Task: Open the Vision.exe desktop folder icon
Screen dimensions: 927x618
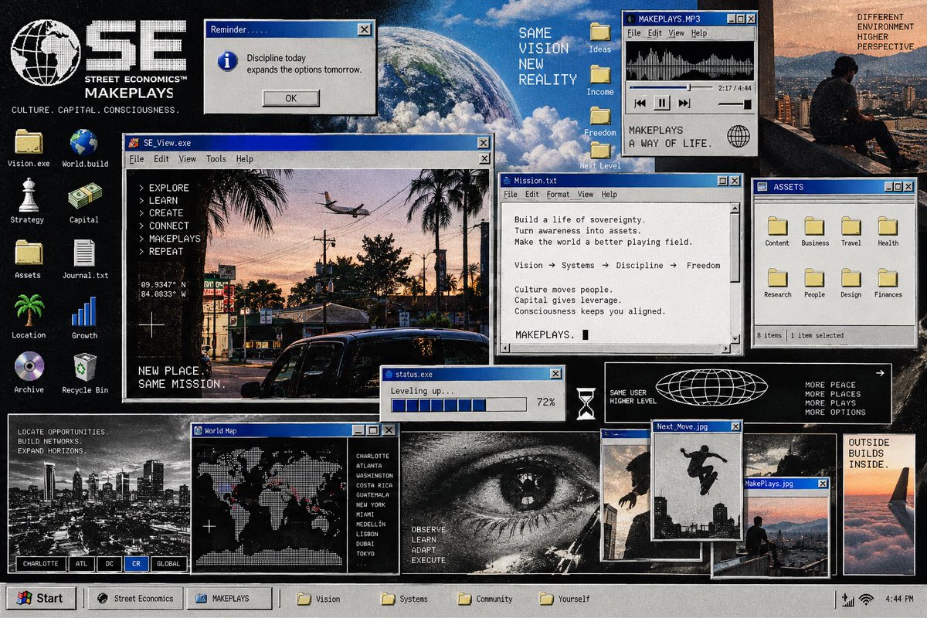Action: [x=29, y=142]
